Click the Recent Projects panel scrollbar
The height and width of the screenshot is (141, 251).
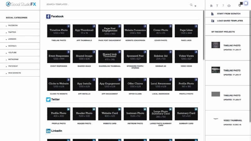pyautogui.click(x=250, y=66)
